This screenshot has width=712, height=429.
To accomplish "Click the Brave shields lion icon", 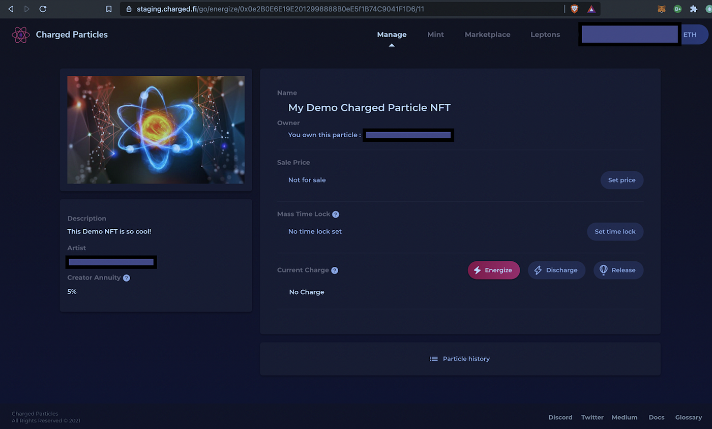I will point(574,9).
